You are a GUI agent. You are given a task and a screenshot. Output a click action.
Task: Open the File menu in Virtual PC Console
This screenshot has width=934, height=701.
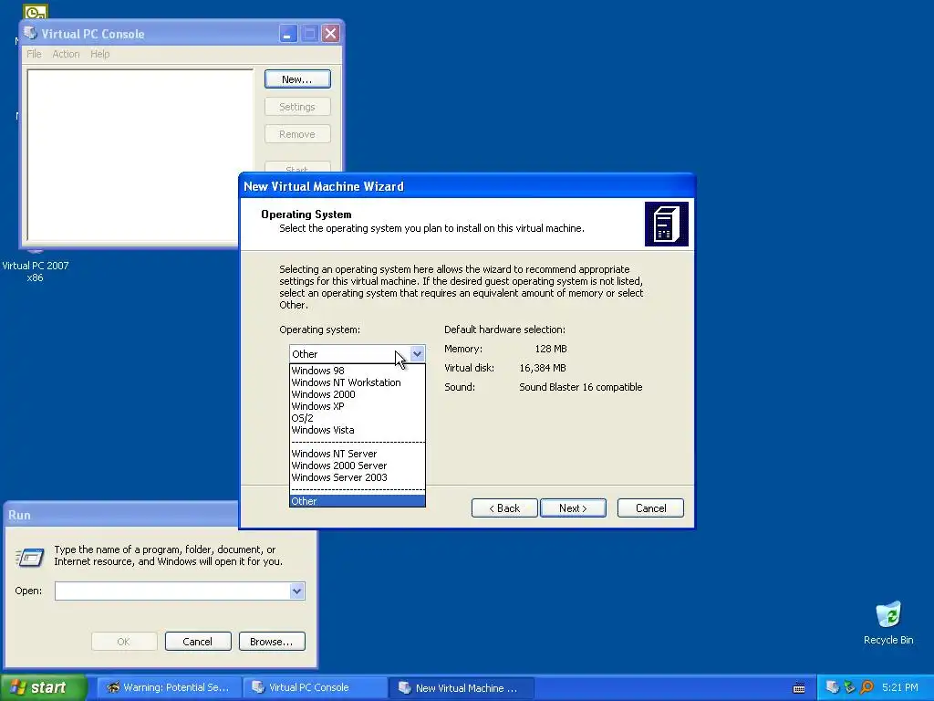(34, 54)
